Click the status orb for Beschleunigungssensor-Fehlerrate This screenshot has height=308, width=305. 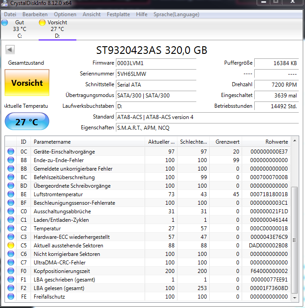[11, 202]
